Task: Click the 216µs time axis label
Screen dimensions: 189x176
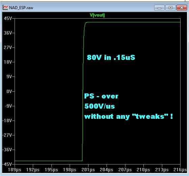Action: point(180,170)
